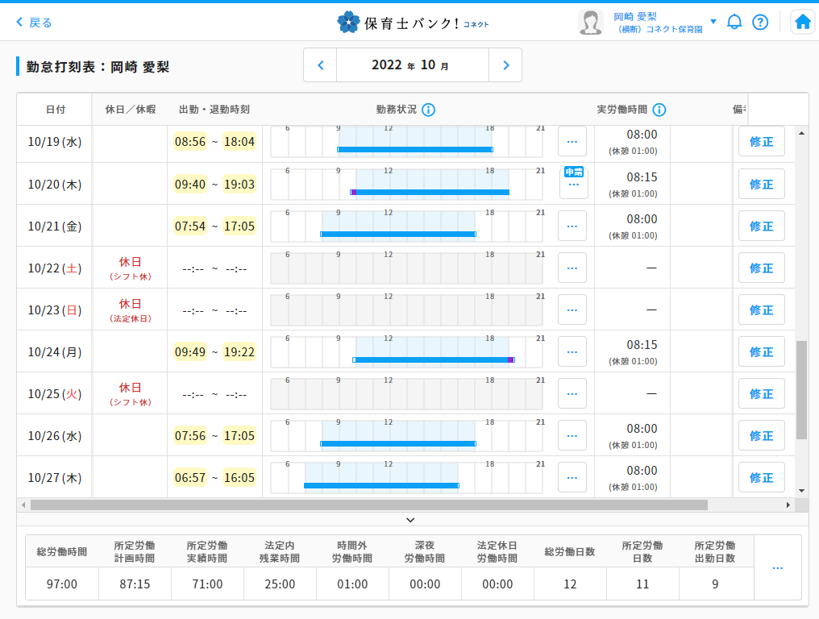Open ellipsis menu for 10/20 with 申請 badge
This screenshot has height=619, width=819.
point(573,185)
